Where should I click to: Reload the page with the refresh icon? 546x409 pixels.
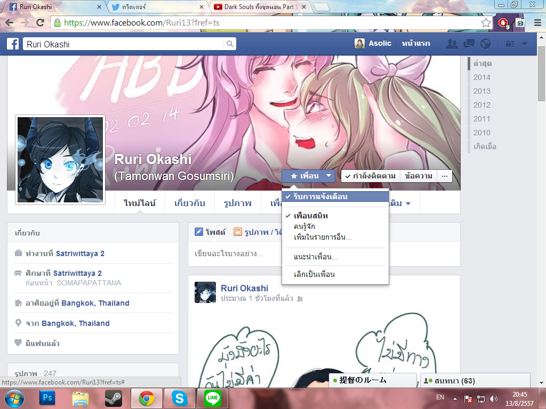(x=41, y=22)
